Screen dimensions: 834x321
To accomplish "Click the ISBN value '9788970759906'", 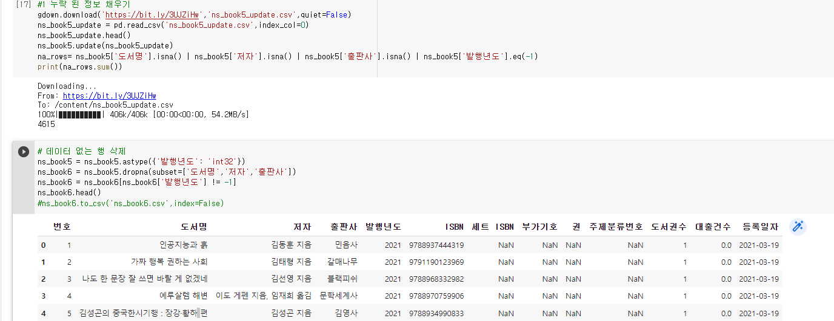I will coord(436,296).
